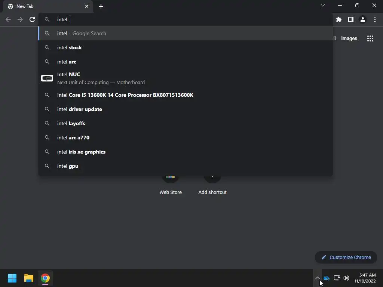Open the Chrome three-dot menu

(x=375, y=19)
